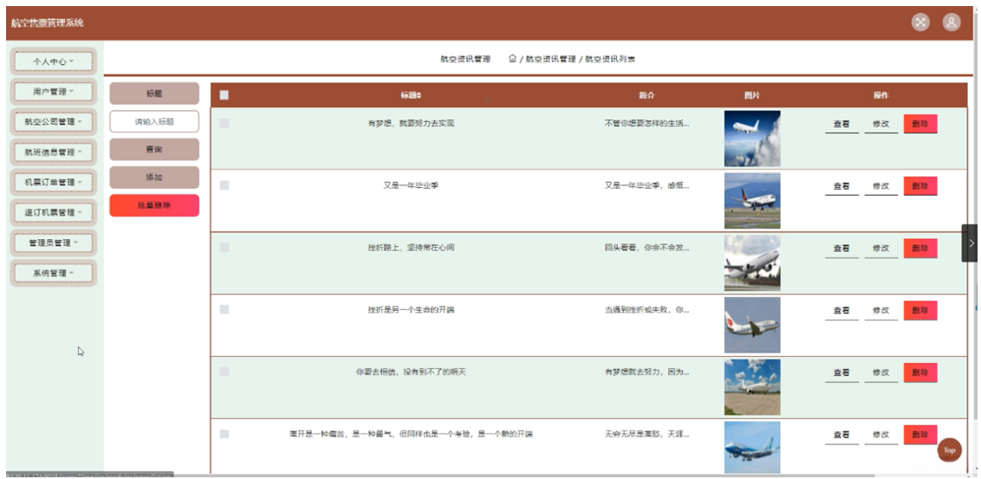Click 添加 to add news
The image size is (981, 479).
[x=154, y=178]
